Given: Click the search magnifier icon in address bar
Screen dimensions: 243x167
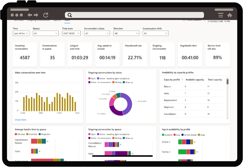Looking at the screenshot, I should coord(70,15).
